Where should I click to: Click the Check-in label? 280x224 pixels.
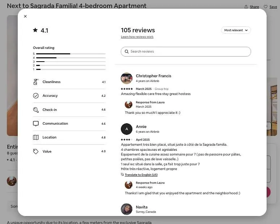pyautogui.click(x=50, y=110)
